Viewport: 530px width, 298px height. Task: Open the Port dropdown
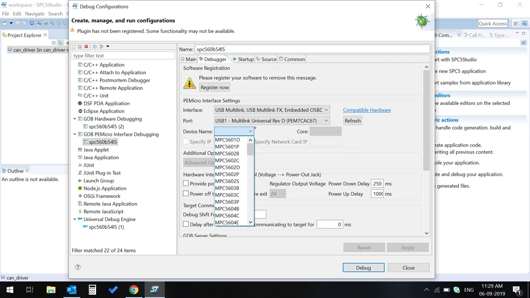272,120
